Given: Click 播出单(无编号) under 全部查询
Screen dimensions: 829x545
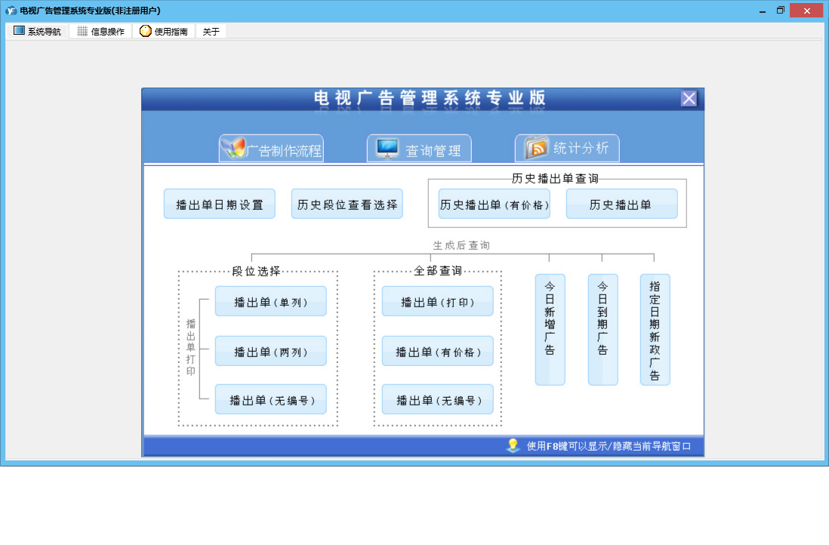Looking at the screenshot, I should pyautogui.click(x=438, y=399).
